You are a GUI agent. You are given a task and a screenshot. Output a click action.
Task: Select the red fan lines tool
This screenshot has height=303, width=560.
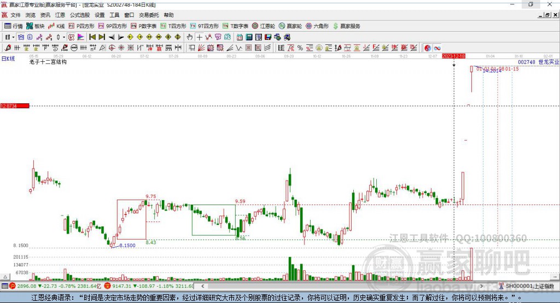click(201, 48)
